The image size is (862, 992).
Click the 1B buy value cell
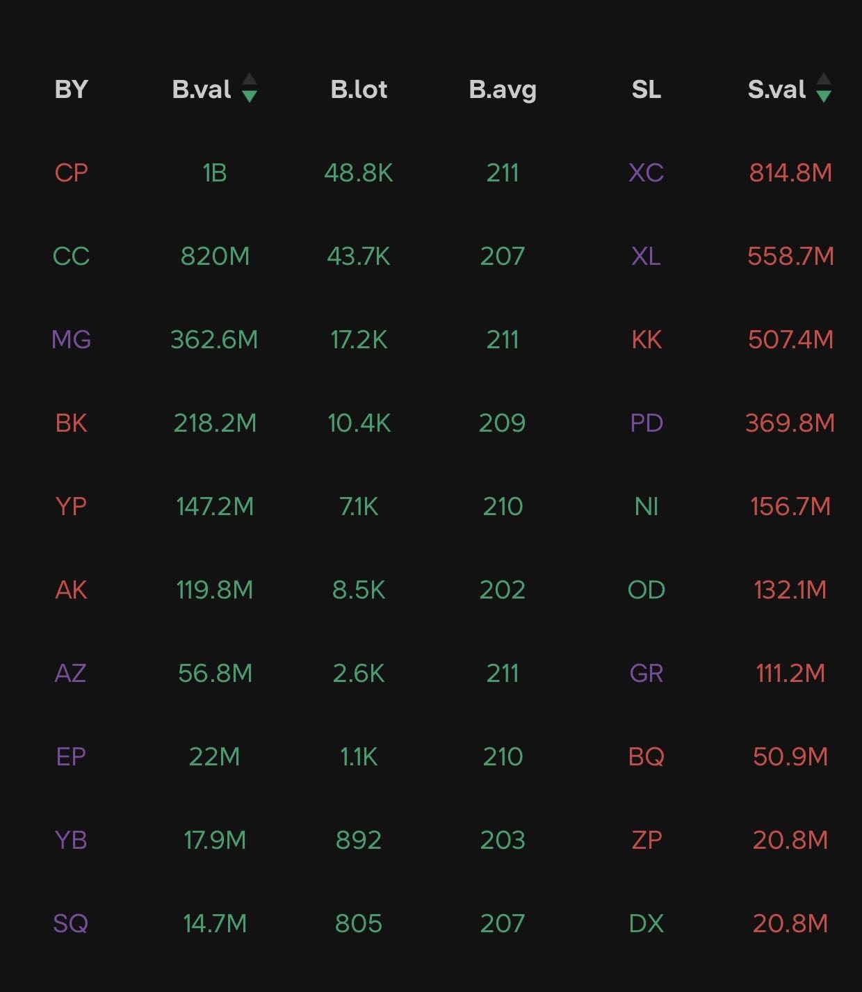click(215, 172)
